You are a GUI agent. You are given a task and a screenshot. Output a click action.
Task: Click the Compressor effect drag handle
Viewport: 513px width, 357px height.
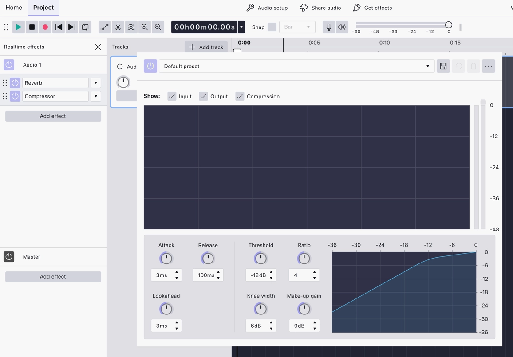(5, 96)
